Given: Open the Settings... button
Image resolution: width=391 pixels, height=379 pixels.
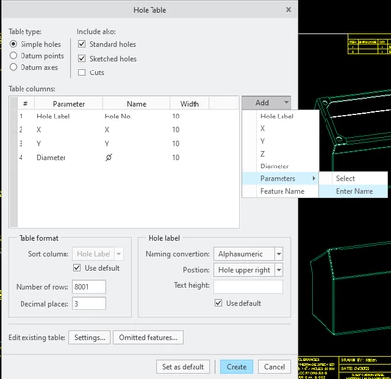Looking at the screenshot, I should point(90,337).
